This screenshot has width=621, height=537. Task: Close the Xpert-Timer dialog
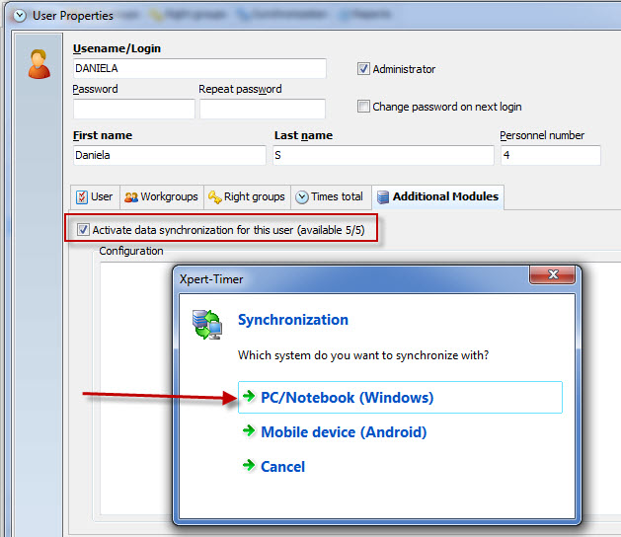point(553,274)
